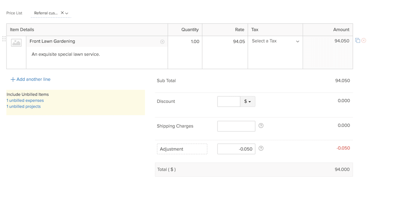This screenshot has height=198, width=410.
Task: Click Add another line
Action: (30, 79)
